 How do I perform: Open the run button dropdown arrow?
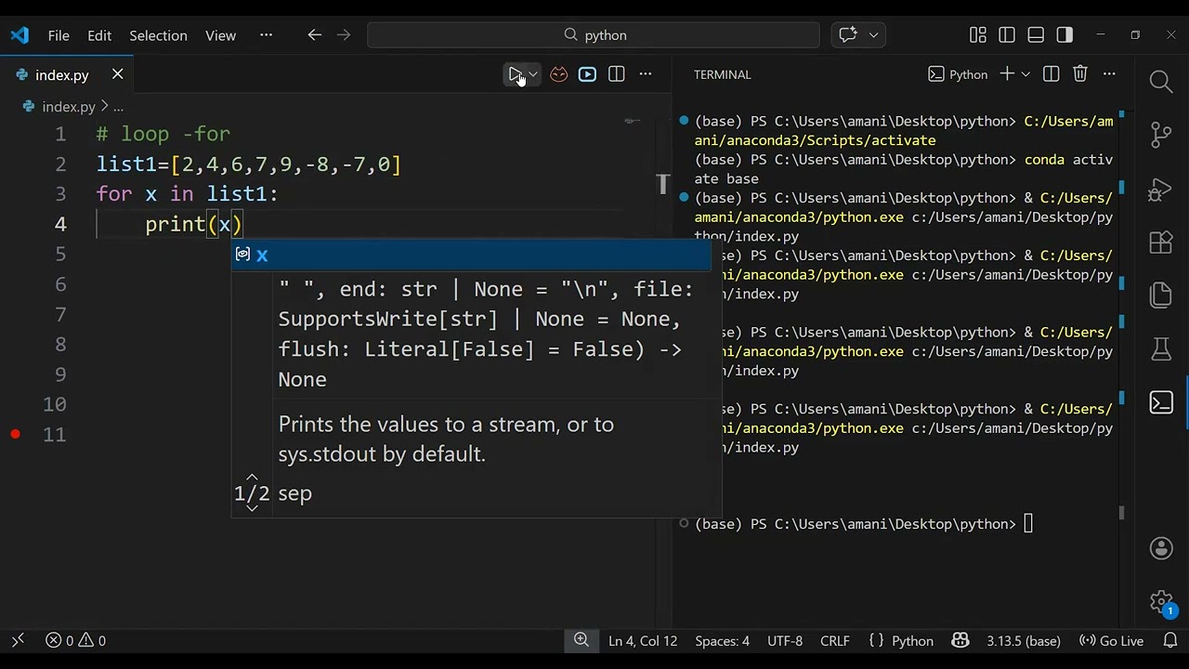pyautogui.click(x=533, y=74)
